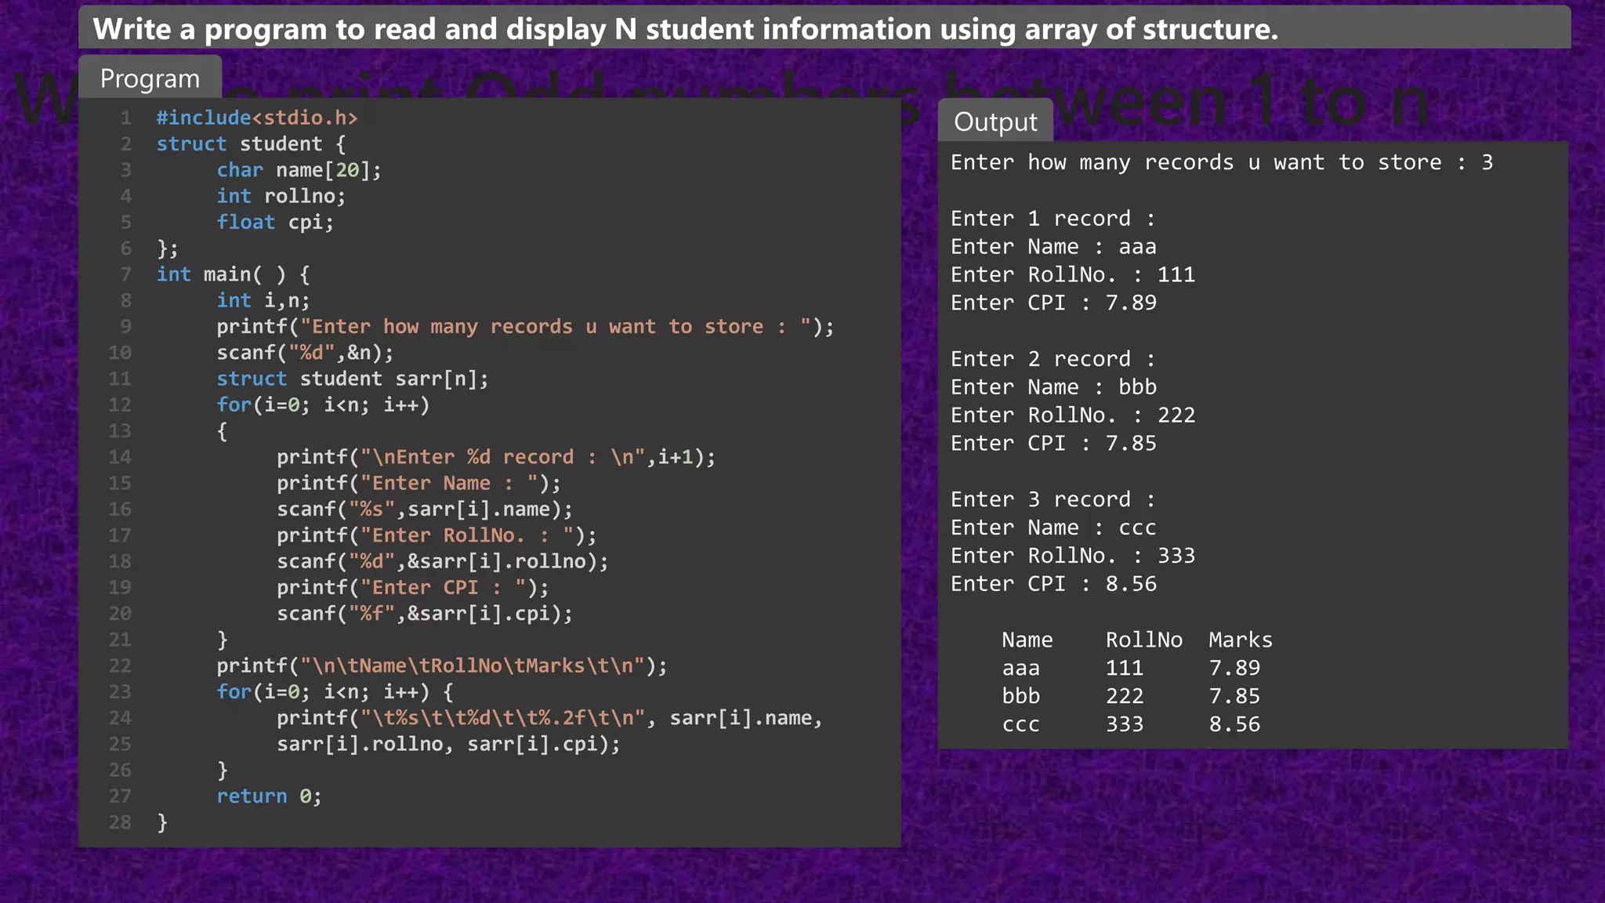Click the printf table header line 22

[442, 665]
